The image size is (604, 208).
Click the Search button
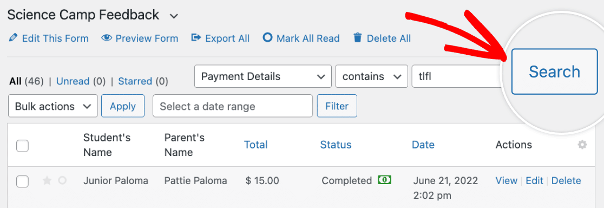point(554,71)
